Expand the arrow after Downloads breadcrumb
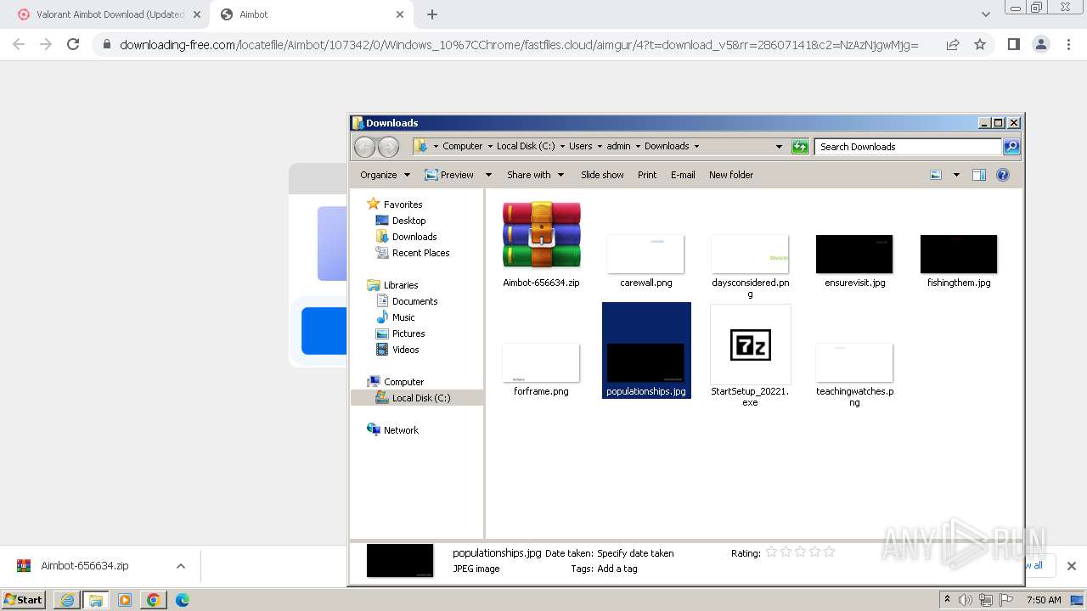The image size is (1087, 611). coord(697,146)
